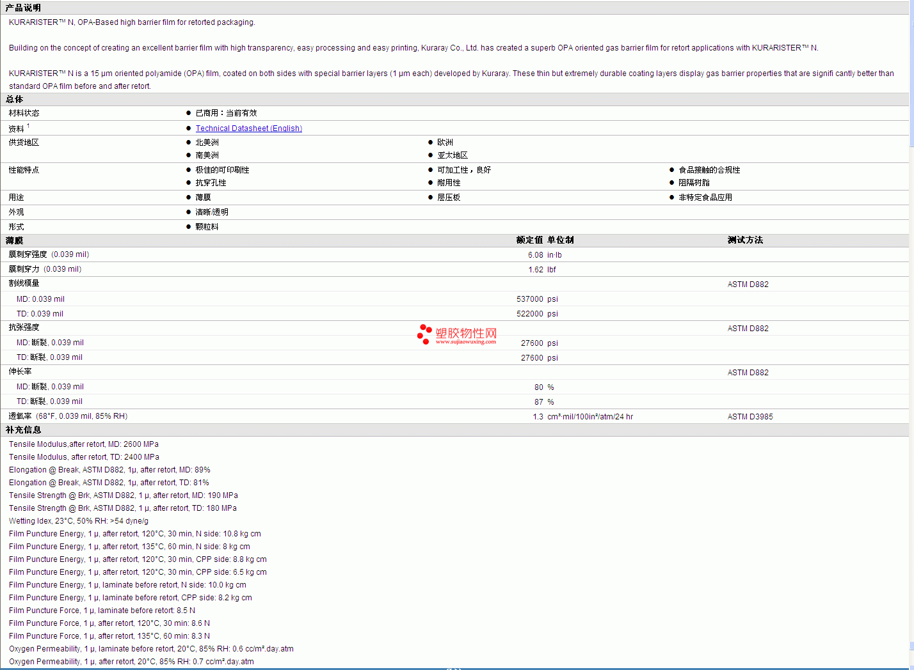
Task: Click the "伸长率" property label
Action: (x=20, y=371)
